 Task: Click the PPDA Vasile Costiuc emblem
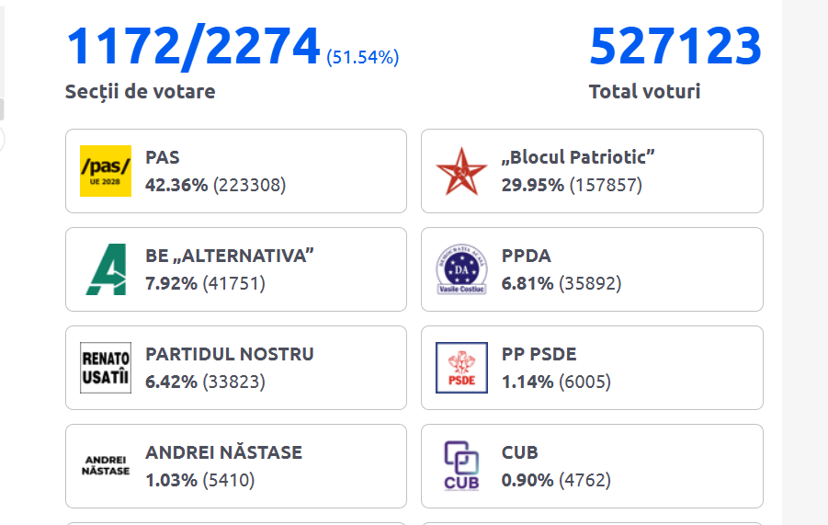461,269
